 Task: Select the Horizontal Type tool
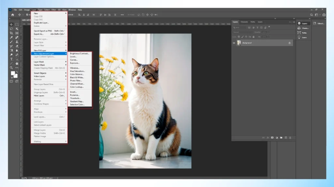(x=11, y=59)
